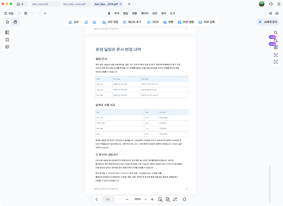Viewport: 283px width, 206px height.
Task: Click the subheading 금액과 수량 비교
Action: (x=105, y=105)
